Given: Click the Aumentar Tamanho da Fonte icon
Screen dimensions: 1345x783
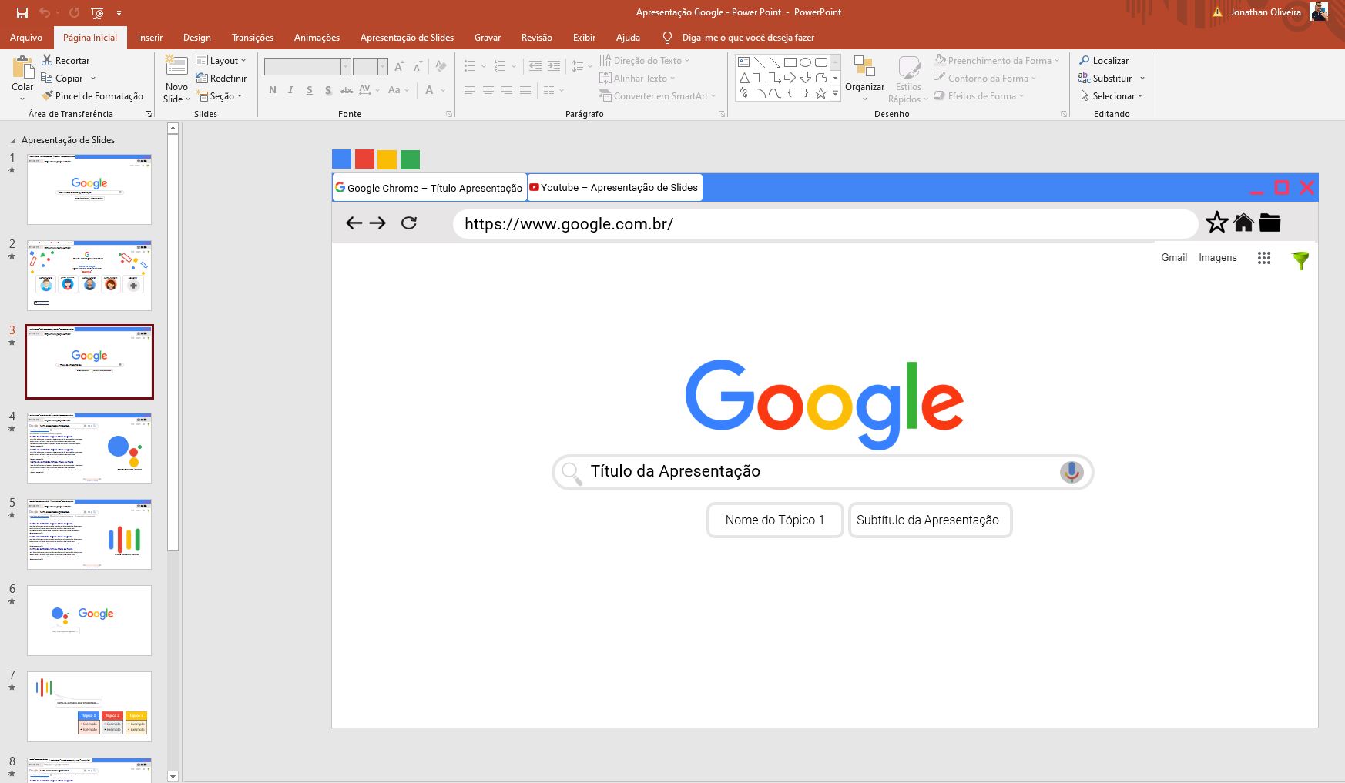Looking at the screenshot, I should pos(399,66).
